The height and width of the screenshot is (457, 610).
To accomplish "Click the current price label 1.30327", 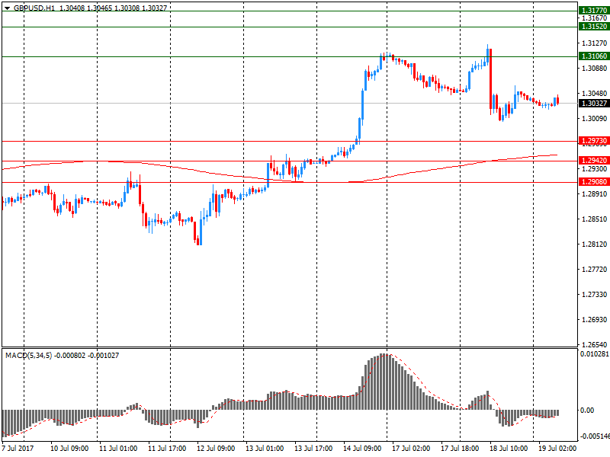I will (x=594, y=103).
